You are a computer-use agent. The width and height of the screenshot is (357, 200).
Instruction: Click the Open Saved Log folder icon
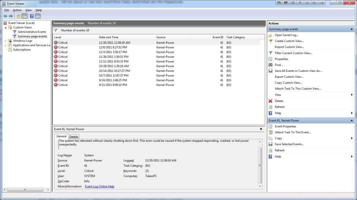(270, 35)
